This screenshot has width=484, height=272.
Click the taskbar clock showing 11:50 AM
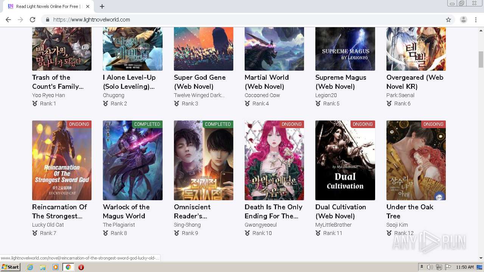(465, 267)
